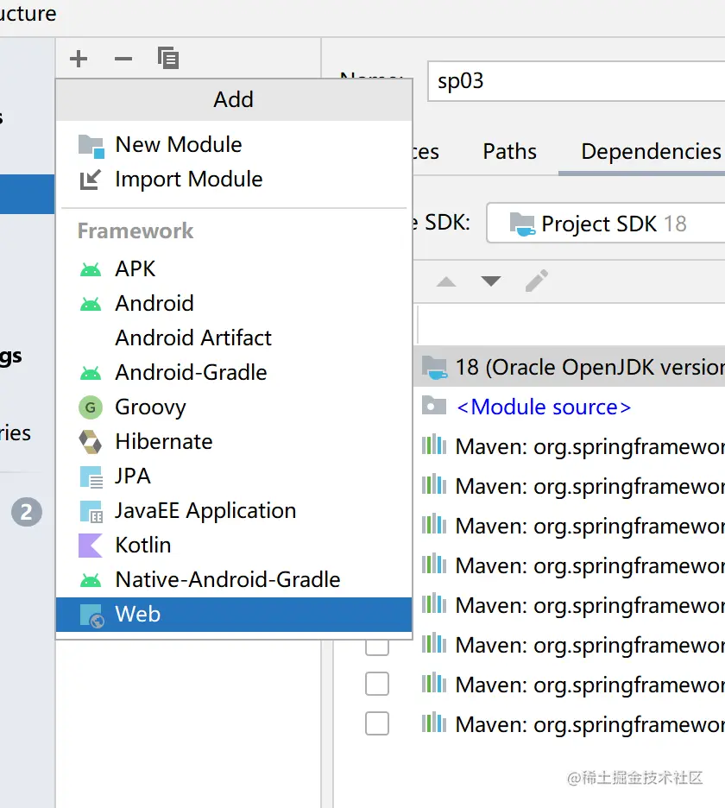Click the edit pencil icon
Viewport: 725px width, 808px height.
click(x=536, y=281)
